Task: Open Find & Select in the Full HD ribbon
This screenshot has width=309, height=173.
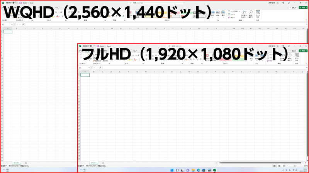Action: point(290,58)
